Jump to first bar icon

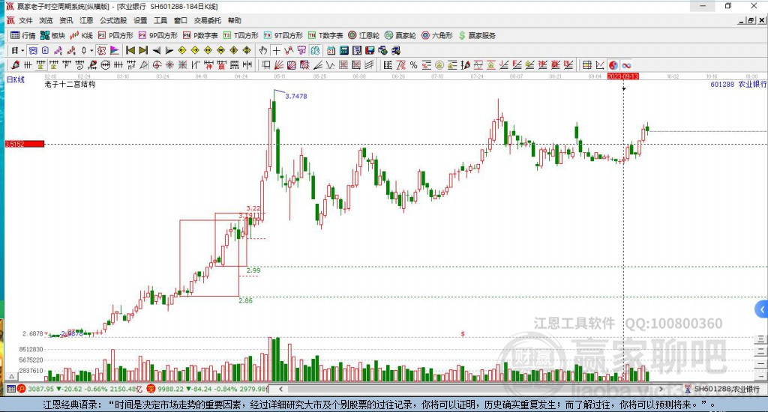pos(130,50)
